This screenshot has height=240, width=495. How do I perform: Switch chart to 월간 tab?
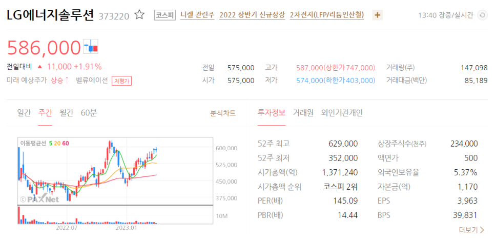pyautogui.click(x=67, y=113)
